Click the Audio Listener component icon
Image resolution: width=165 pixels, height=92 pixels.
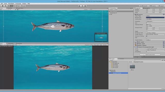click(x=136, y=45)
